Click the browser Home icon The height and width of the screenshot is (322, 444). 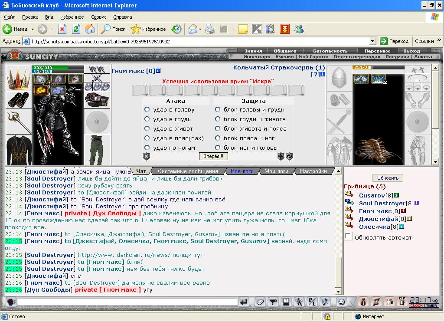tap(90, 29)
